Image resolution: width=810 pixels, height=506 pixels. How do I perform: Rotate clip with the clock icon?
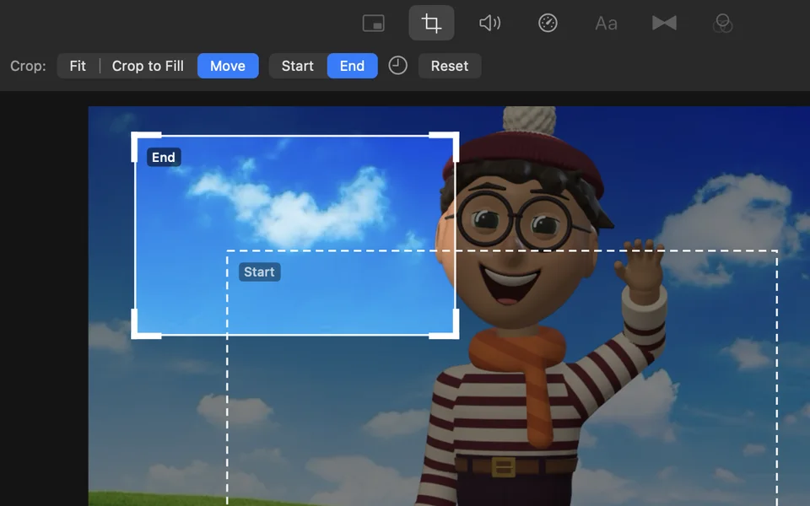[x=397, y=66]
